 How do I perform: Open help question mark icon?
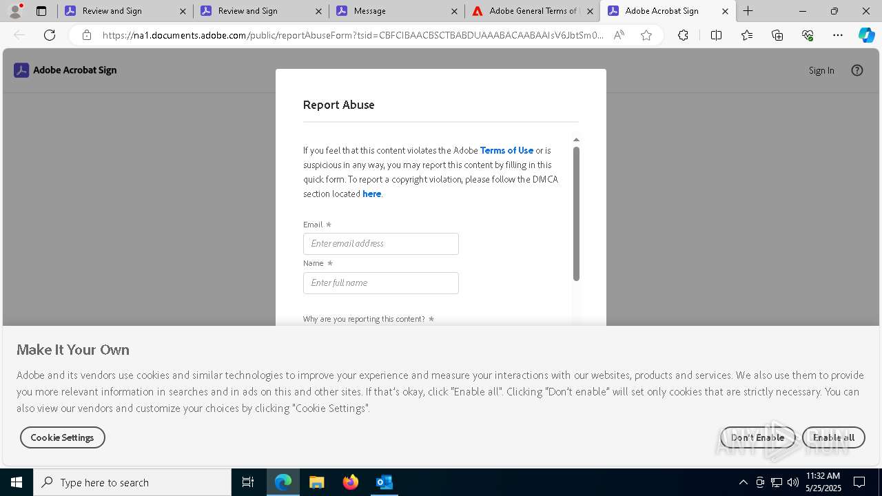point(857,70)
